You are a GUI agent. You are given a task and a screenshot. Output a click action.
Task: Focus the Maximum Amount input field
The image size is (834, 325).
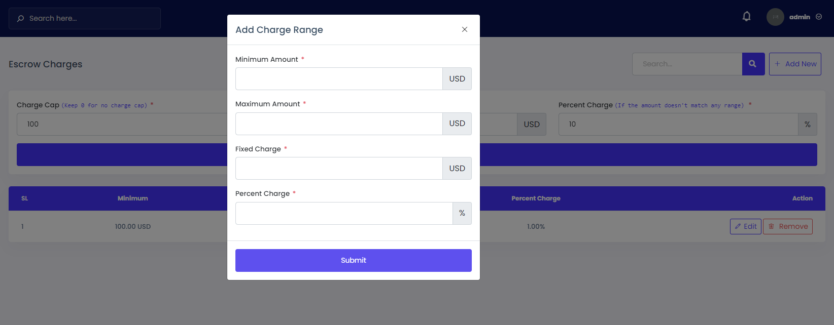click(339, 124)
